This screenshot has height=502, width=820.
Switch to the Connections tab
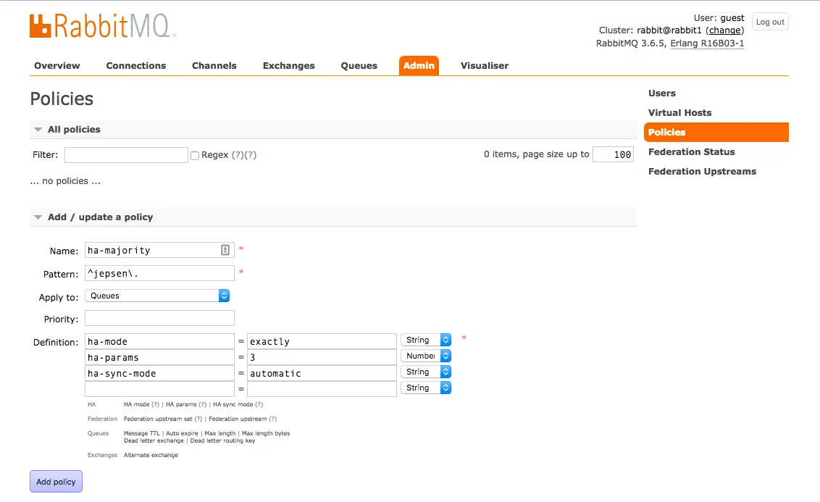coord(136,66)
